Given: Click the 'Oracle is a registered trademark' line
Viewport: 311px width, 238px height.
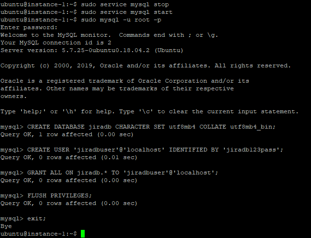Looking at the screenshot, I should tap(125, 81).
